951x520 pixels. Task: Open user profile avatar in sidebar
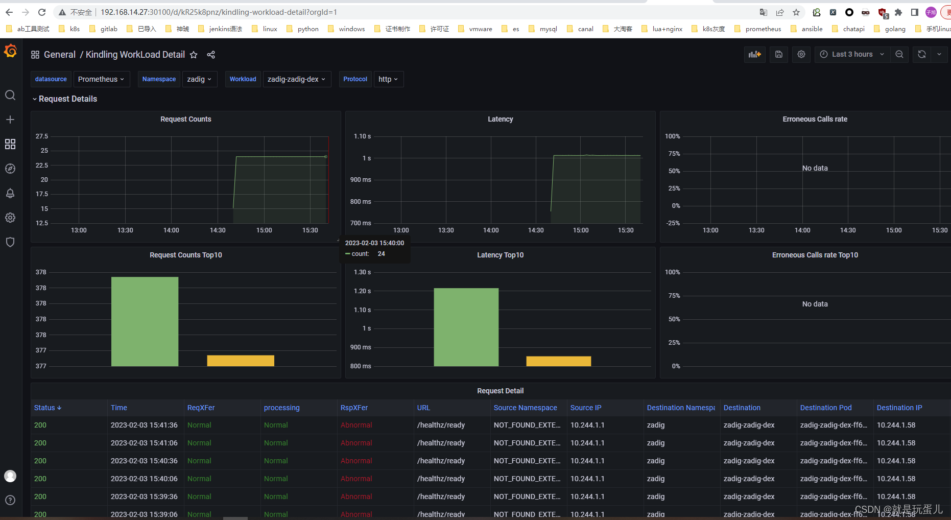pyautogui.click(x=10, y=476)
